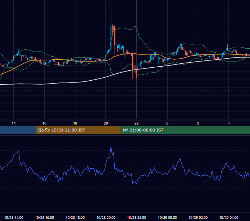Viewport: 250px width, 221px height.
Task: Select the NY 21:00-06:00 JST session band
Action: (185, 130)
